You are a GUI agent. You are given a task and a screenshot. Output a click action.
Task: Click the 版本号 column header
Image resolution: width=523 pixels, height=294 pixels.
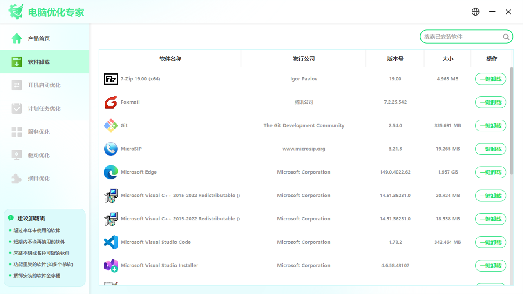pyautogui.click(x=395, y=59)
